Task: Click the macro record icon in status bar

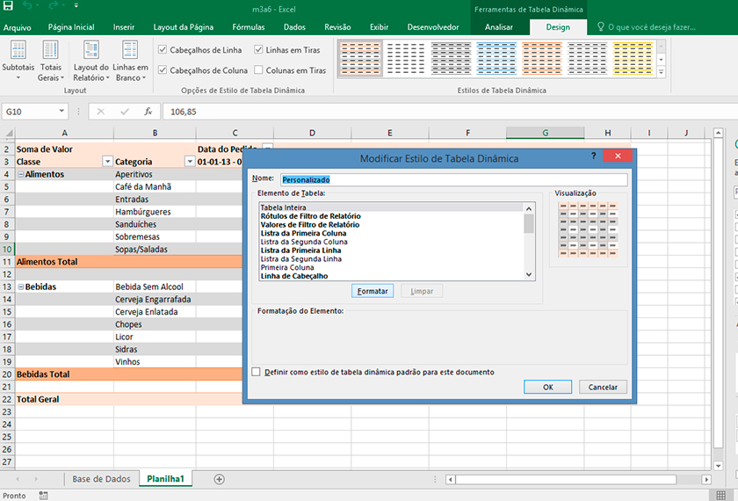Action: click(43, 496)
